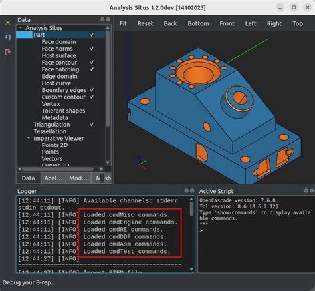Close the Active Script panel

click(x=312, y=190)
